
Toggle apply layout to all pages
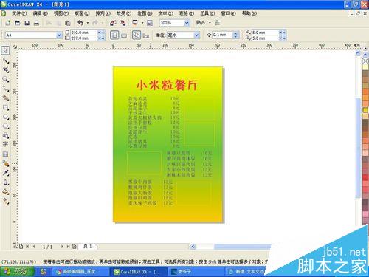click(x=137, y=35)
